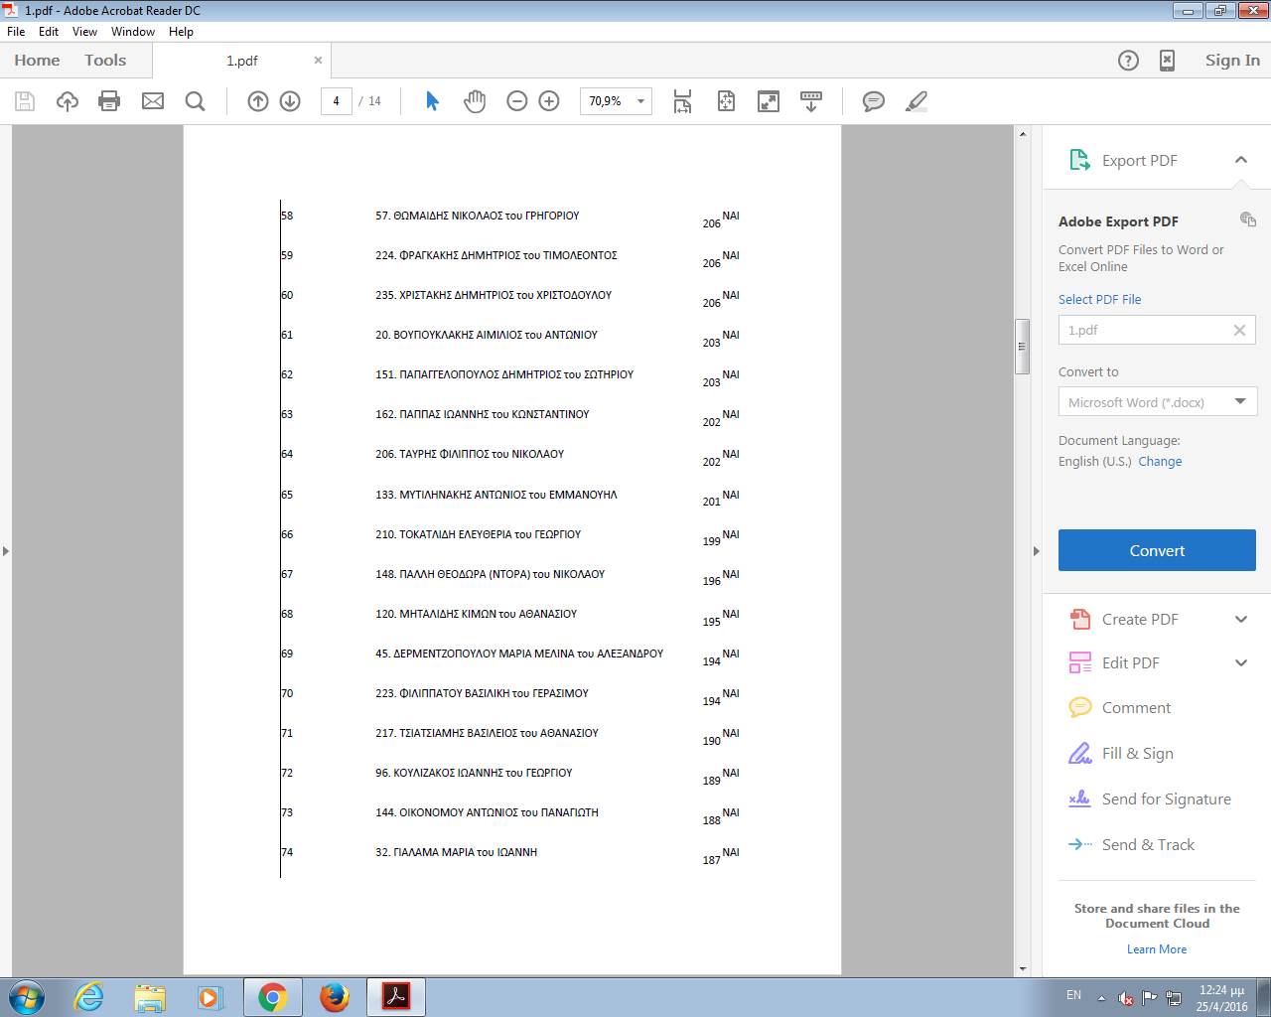Collapse the Export PDF panel chevron
This screenshot has width=1271, height=1017.
(x=1241, y=160)
